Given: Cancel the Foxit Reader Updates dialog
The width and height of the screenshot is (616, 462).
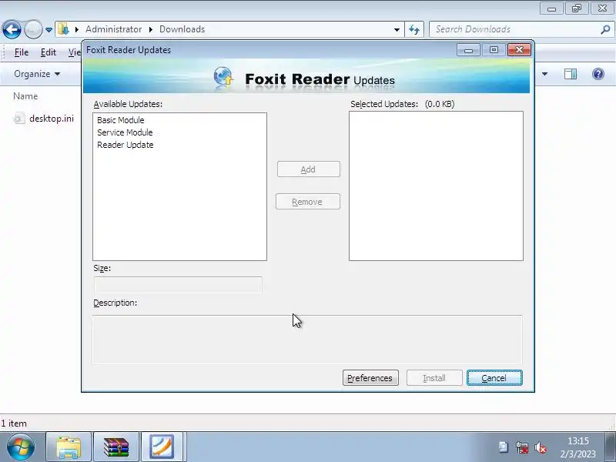Looking at the screenshot, I should coord(494,378).
